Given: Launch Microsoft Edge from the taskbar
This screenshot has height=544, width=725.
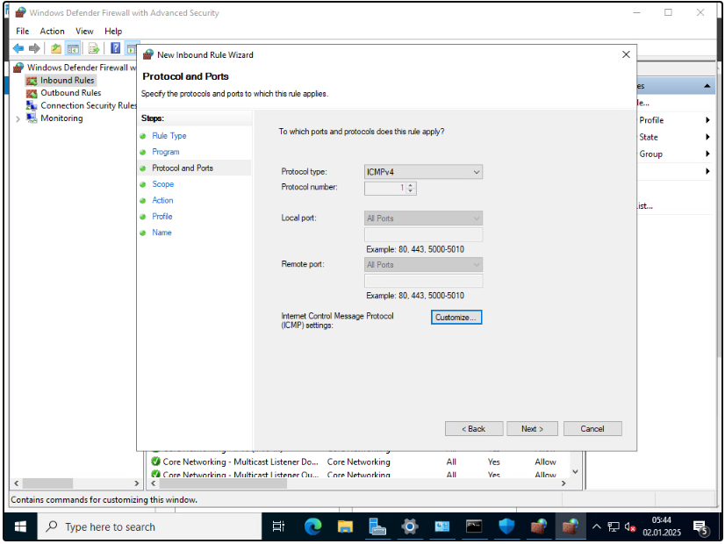Looking at the screenshot, I should 312,526.
